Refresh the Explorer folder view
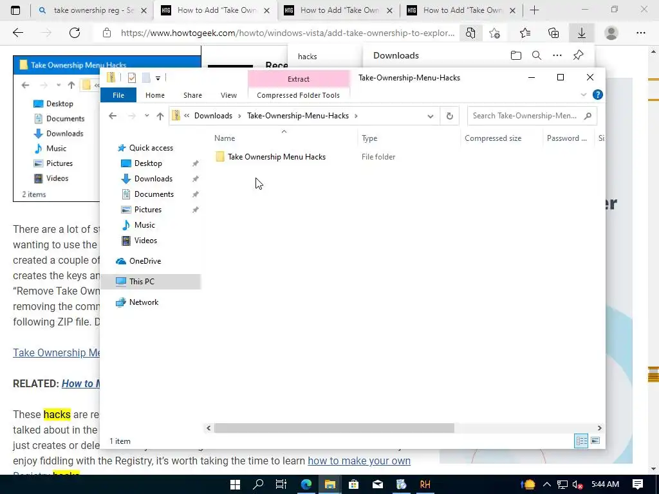The image size is (659, 494). point(449,116)
